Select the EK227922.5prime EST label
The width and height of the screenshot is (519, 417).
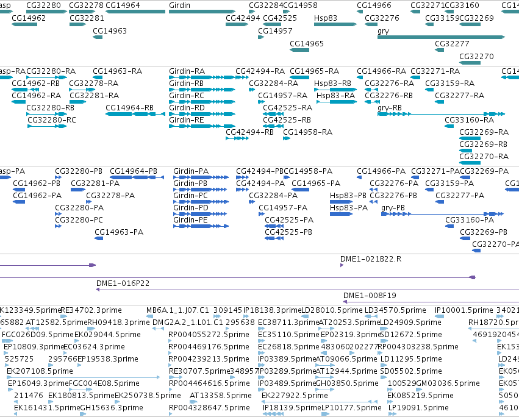[295, 396]
